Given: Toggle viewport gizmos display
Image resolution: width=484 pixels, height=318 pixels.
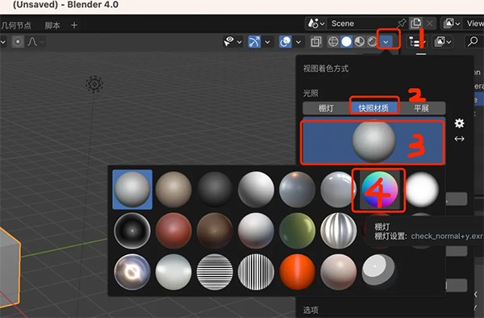Looking at the screenshot, I should 254,42.
